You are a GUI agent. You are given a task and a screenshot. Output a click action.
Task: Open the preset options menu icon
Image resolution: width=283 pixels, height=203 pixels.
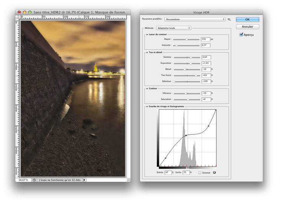pyautogui.click(x=229, y=19)
